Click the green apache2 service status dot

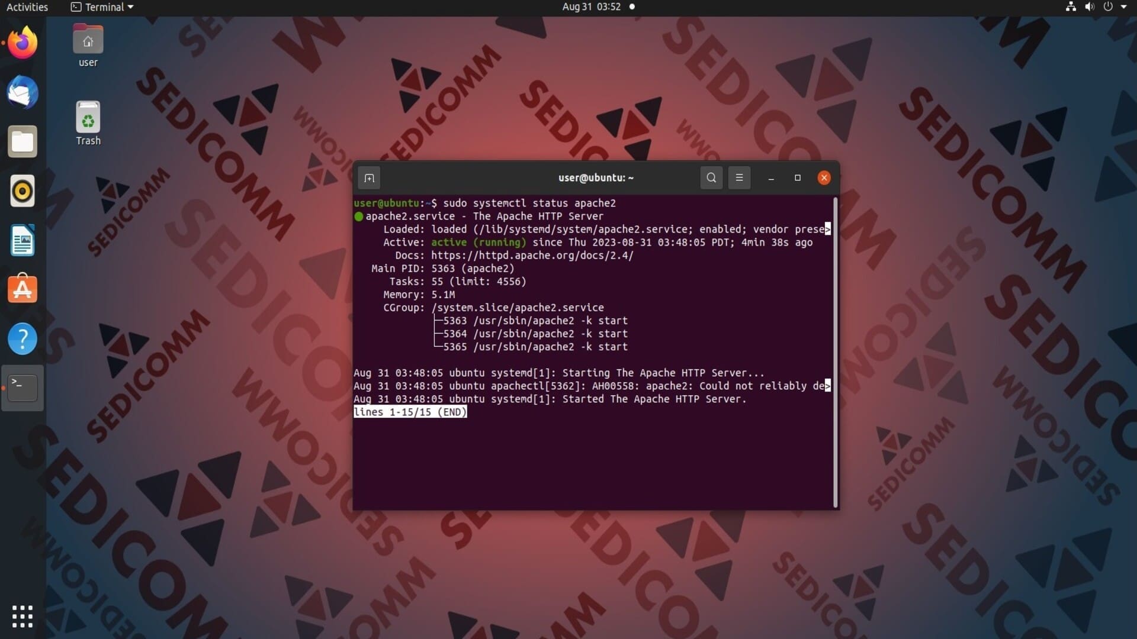pyautogui.click(x=358, y=217)
